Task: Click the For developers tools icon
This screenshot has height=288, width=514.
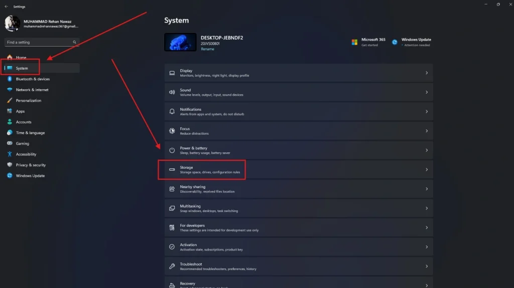Action: 172,227
